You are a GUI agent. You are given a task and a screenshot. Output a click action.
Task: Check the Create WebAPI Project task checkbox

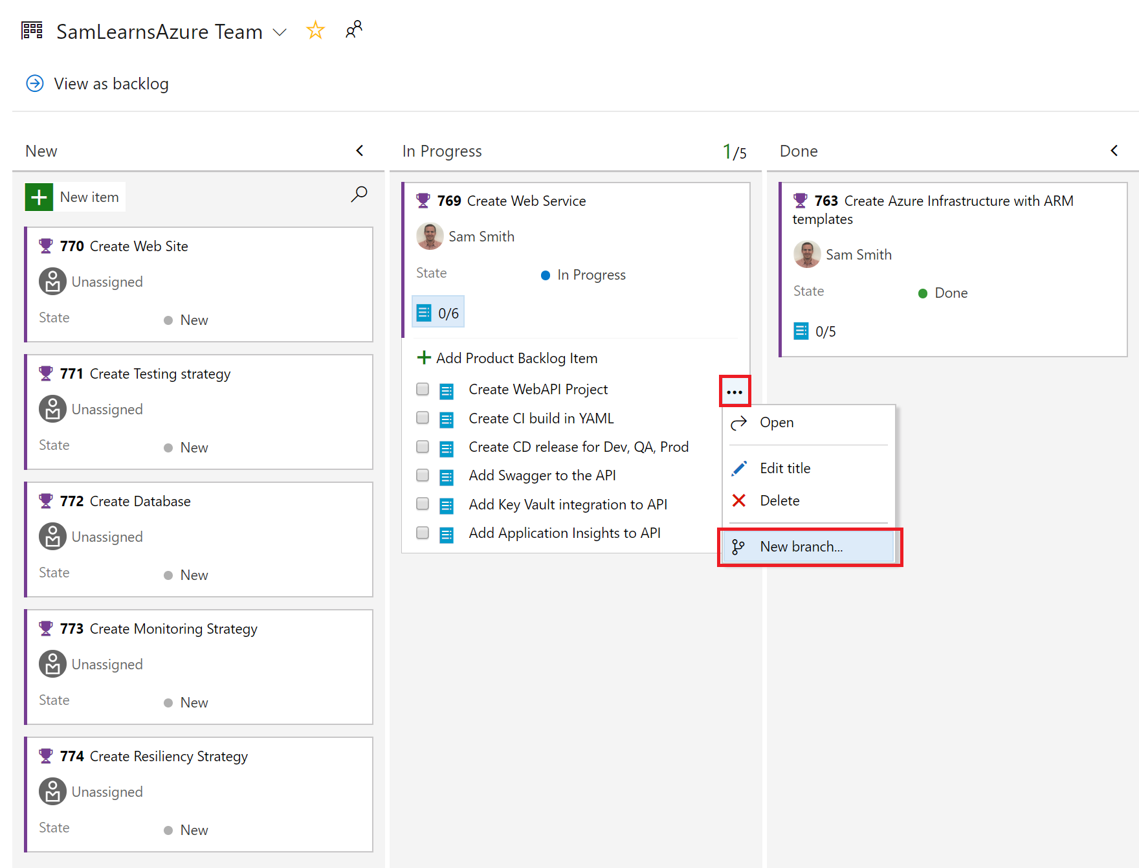pos(423,389)
